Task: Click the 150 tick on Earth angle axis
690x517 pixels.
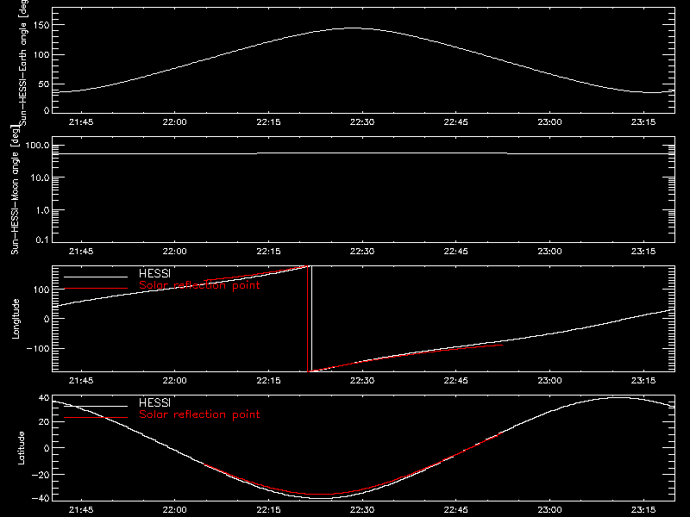Action: coord(41,25)
